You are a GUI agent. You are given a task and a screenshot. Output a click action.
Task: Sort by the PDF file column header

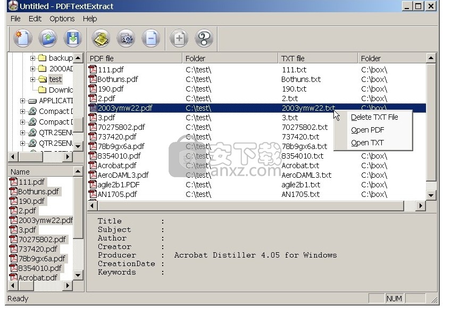tap(135, 59)
